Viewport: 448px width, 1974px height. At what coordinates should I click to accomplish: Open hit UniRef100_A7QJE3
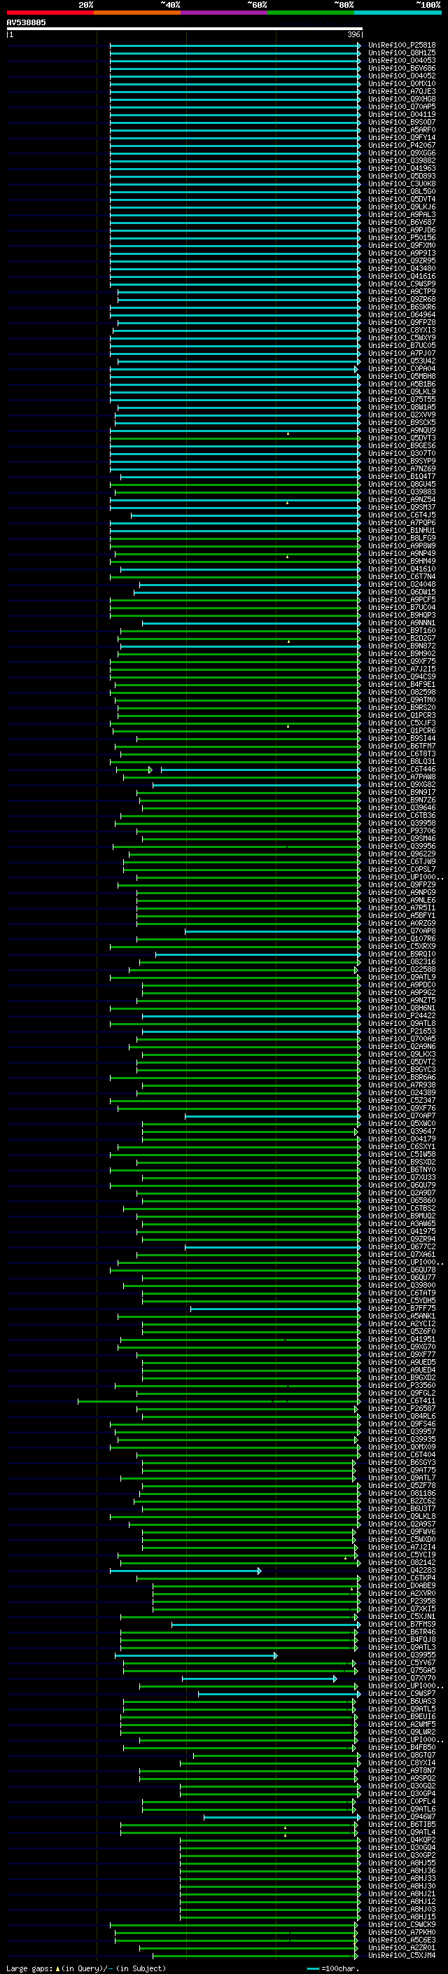(x=402, y=91)
